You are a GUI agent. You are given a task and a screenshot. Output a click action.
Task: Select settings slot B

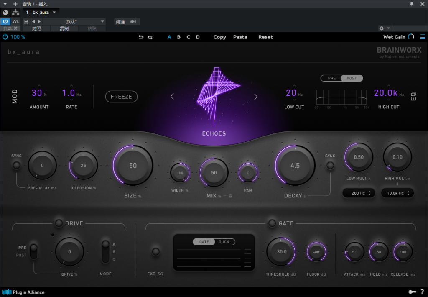[179, 37]
